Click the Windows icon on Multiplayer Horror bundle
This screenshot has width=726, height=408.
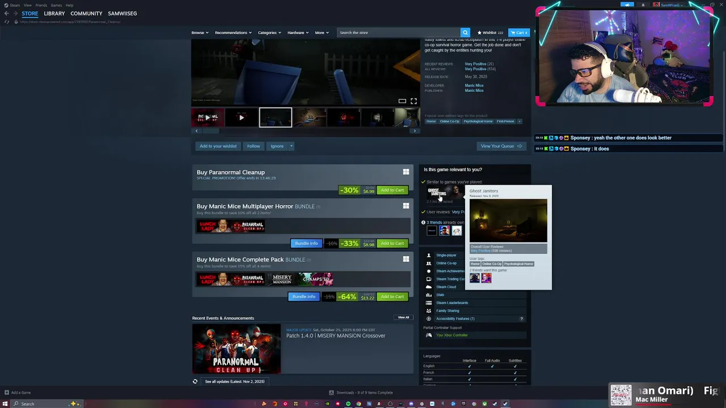point(406,206)
